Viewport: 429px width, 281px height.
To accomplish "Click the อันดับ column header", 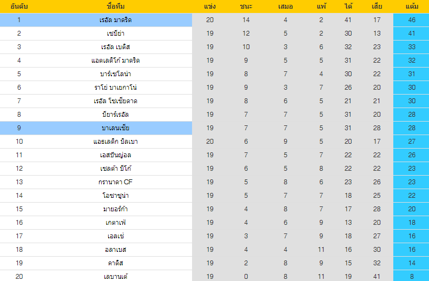I will click(x=19, y=6).
